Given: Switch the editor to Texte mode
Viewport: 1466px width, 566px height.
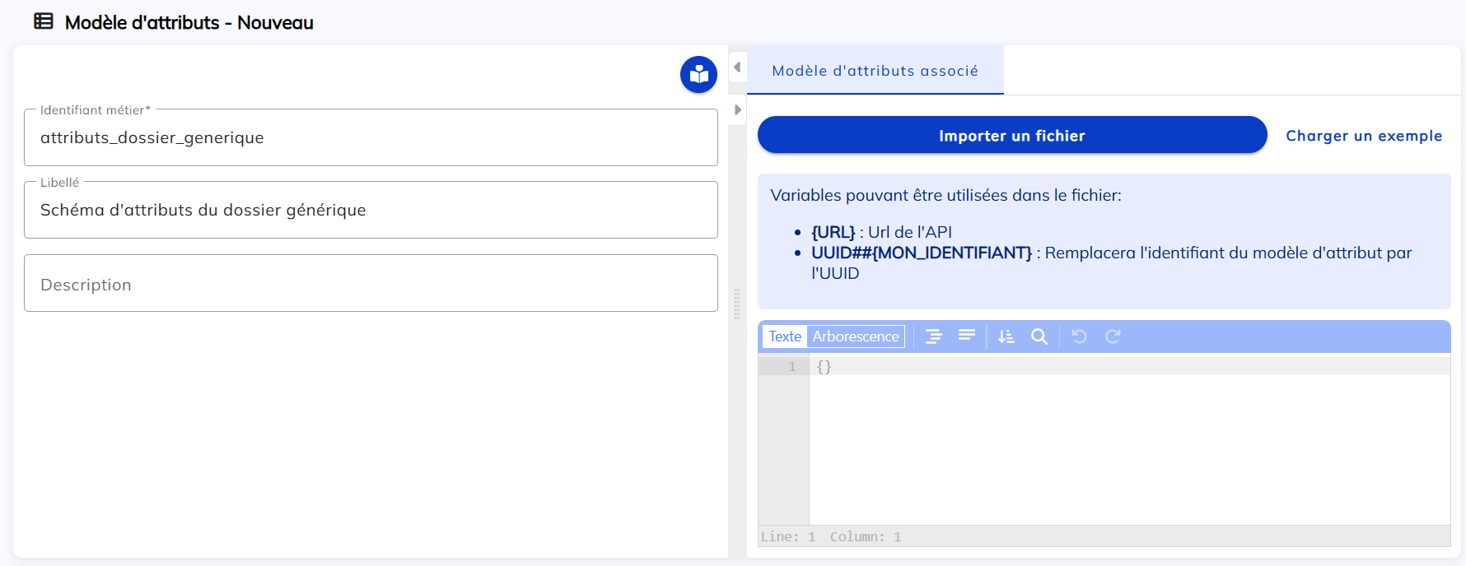Looking at the screenshot, I should click(x=785, y=336).
